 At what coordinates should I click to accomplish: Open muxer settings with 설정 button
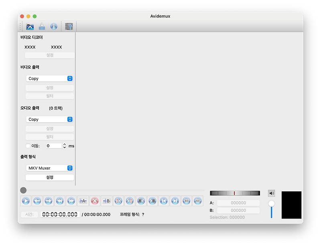(49, 177)
